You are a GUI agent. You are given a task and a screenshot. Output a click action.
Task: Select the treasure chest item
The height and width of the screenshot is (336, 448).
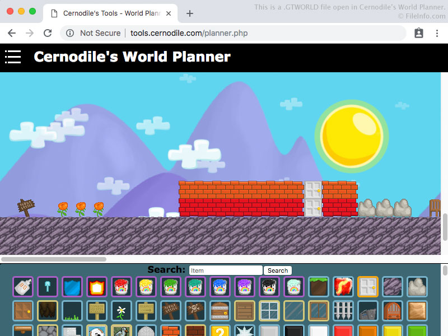pyautogui.click(x=220, y=311)
